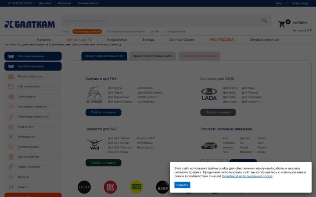Switch to Запчасти для спецтехники tab
This screenshot has width=316, height=197.
[199, 56]
